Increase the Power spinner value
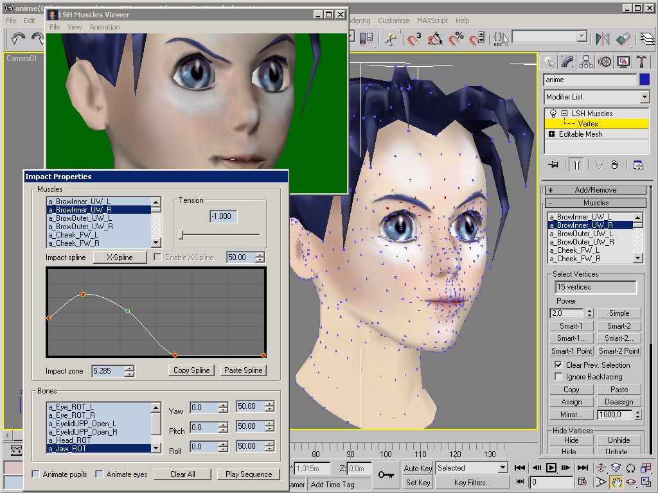 click(589, 311)
